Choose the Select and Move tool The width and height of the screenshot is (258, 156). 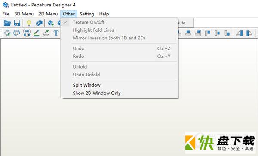[7, 33]
